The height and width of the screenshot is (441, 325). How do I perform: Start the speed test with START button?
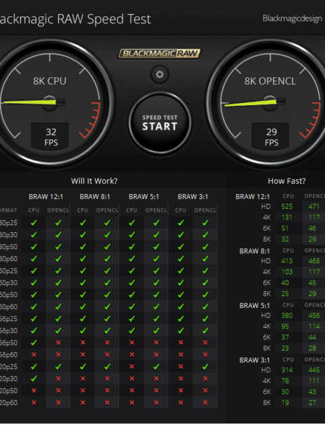pyautogui.click(x=160, y=123)
